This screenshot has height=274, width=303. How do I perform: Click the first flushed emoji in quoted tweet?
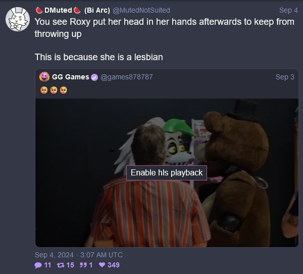click(44, 90)
